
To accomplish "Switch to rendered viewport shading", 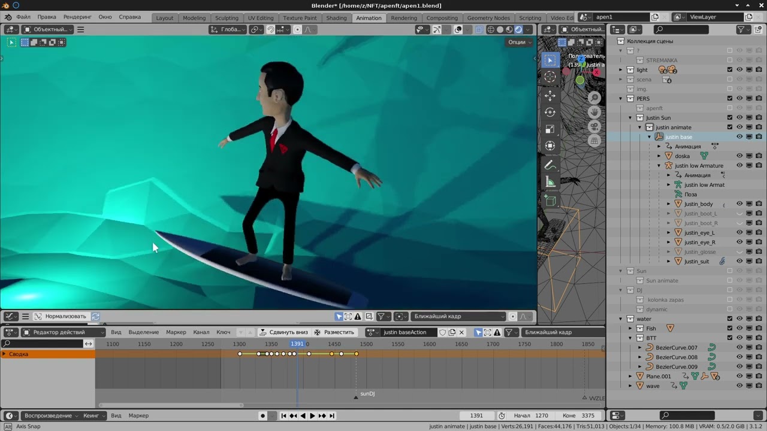I will click(x=519, y=29).
